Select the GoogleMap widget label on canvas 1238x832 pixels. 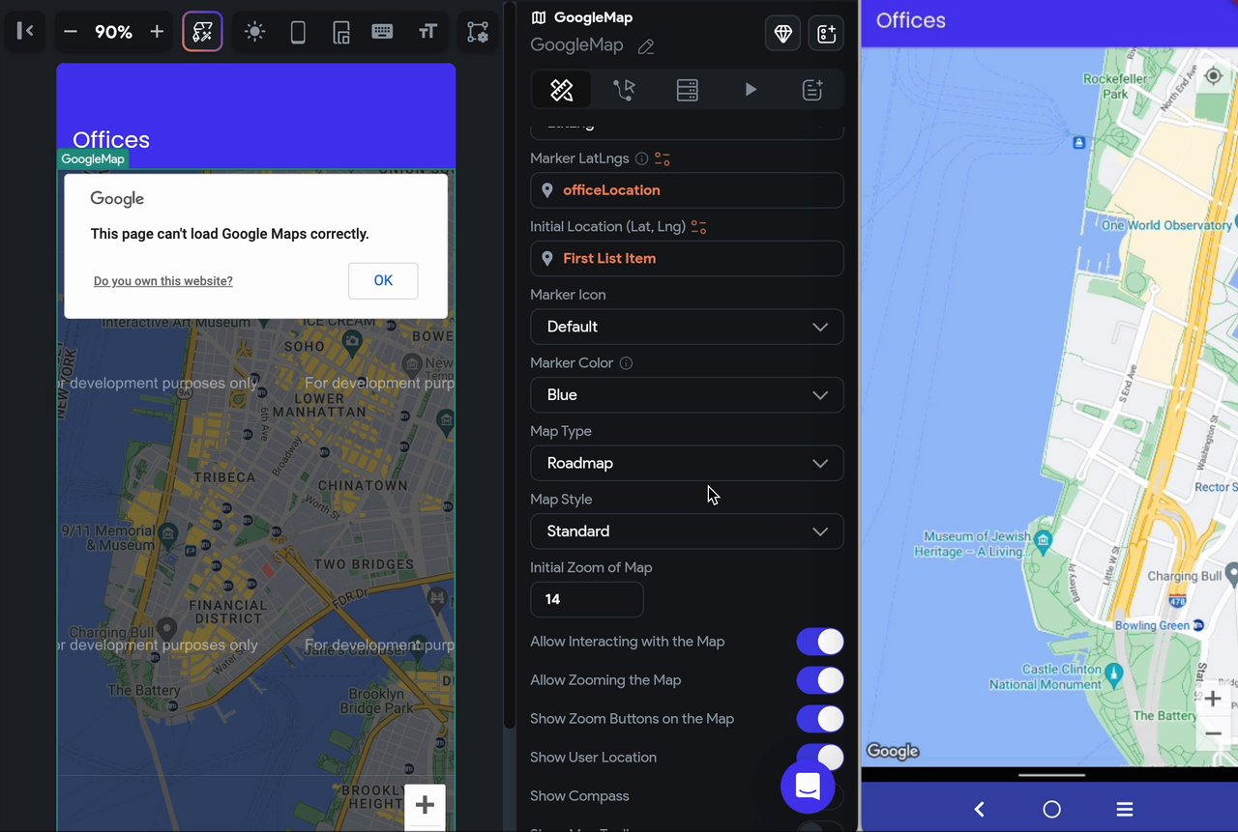tap(93, 159)
